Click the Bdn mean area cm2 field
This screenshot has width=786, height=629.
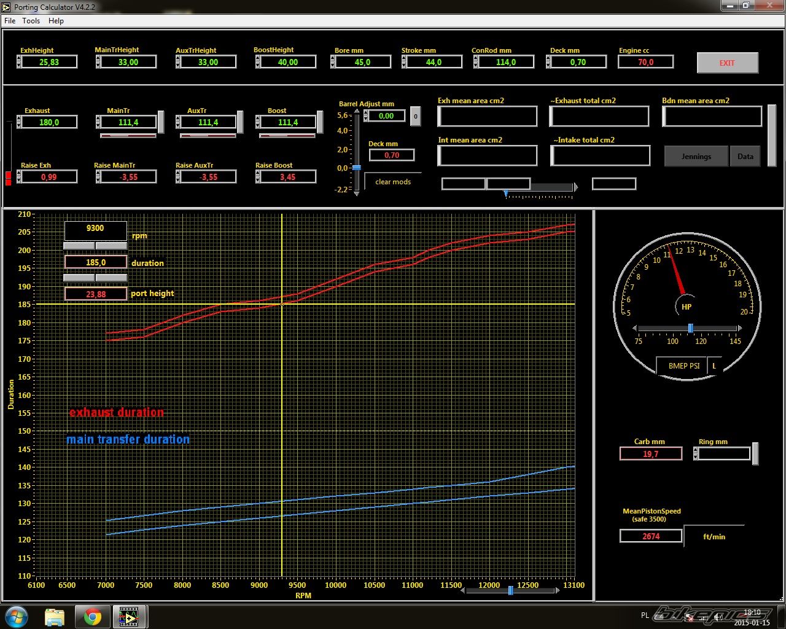(x=712, y=116)
